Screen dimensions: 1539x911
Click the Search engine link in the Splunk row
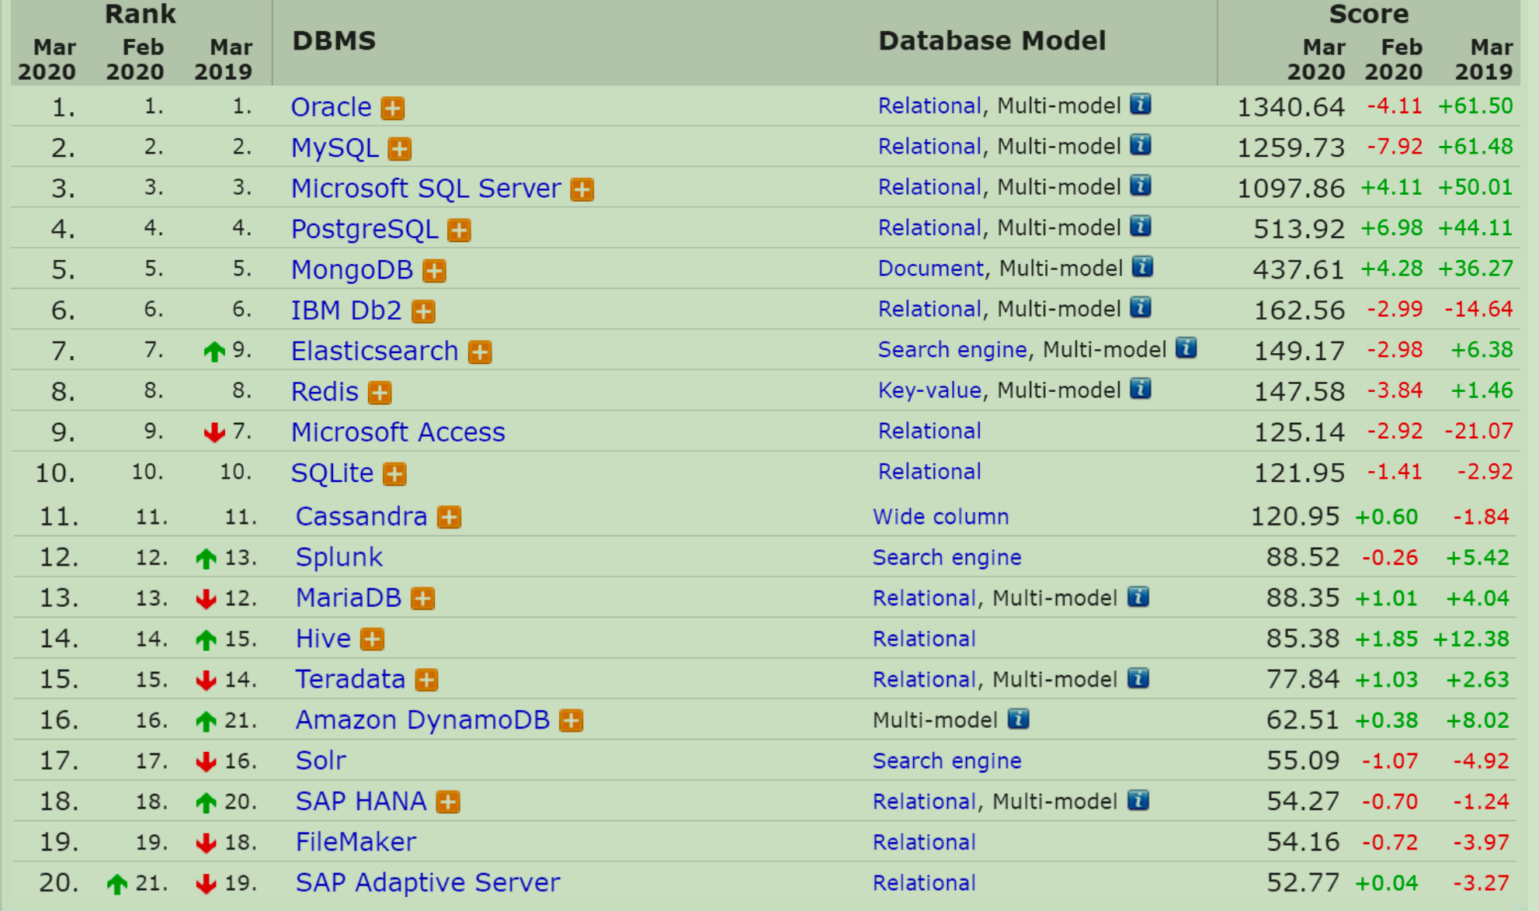pos(946,557)
